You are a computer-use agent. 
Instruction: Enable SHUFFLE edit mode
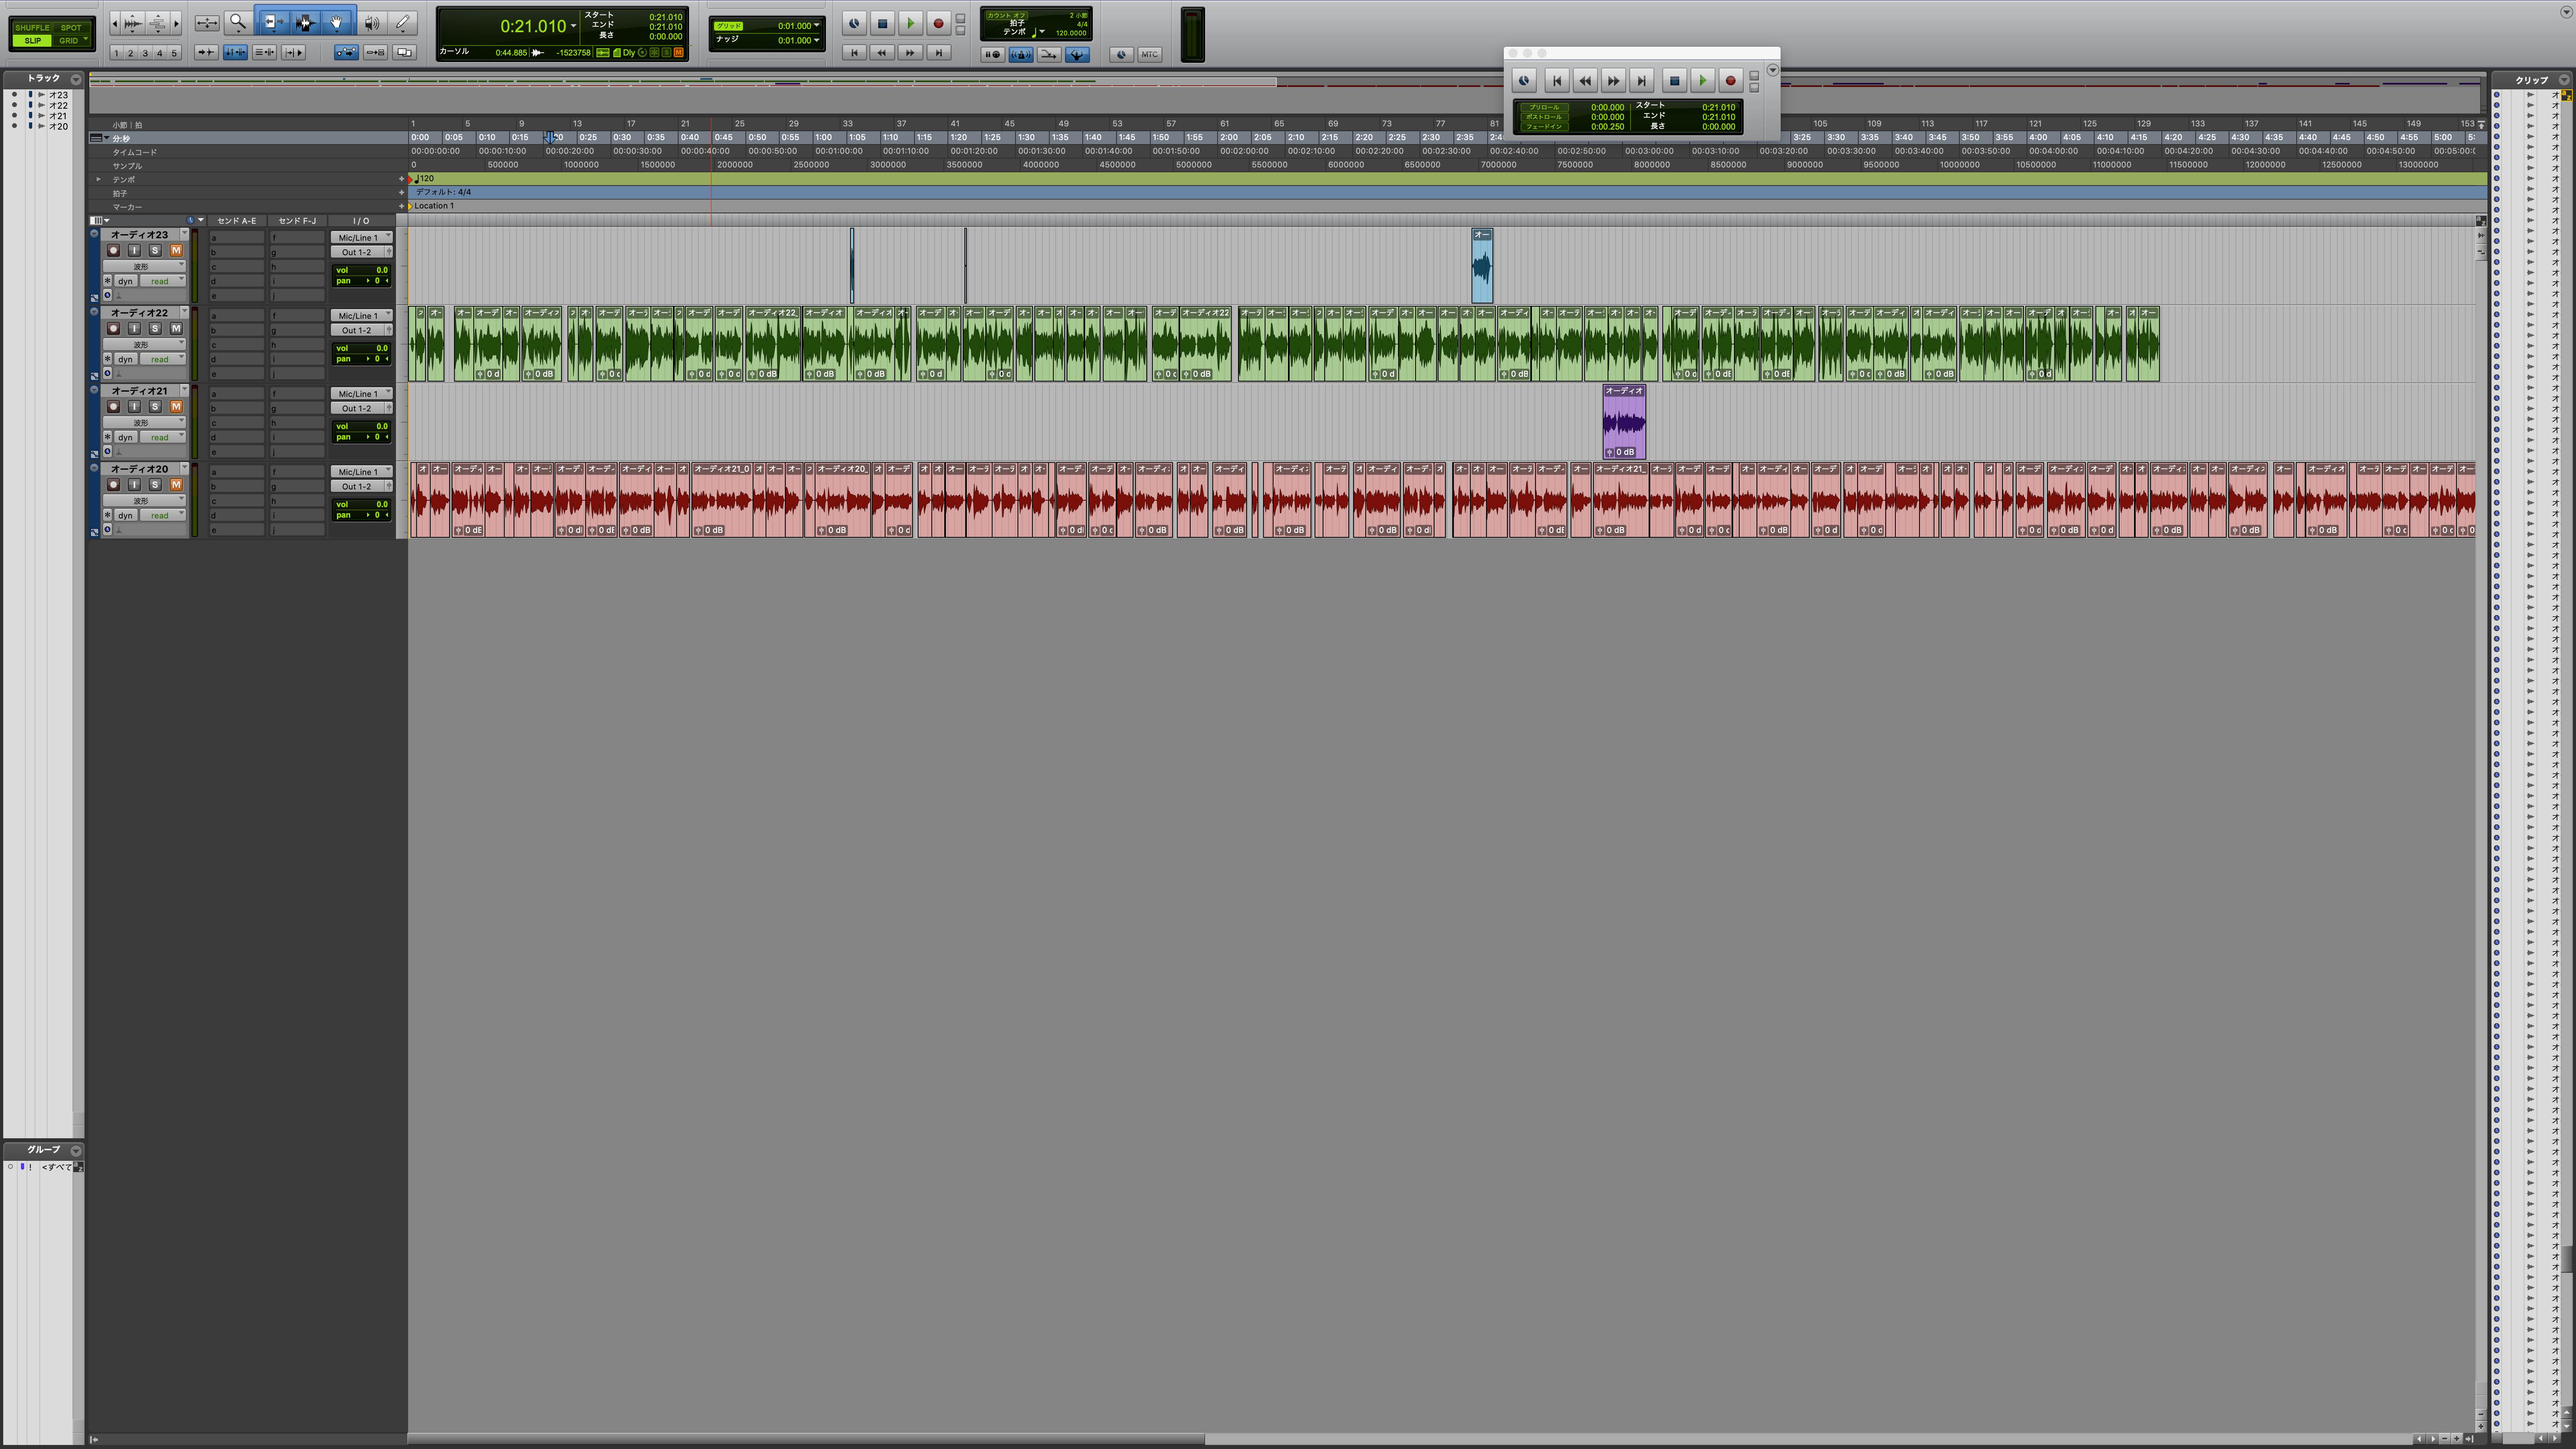click(32, 28)
